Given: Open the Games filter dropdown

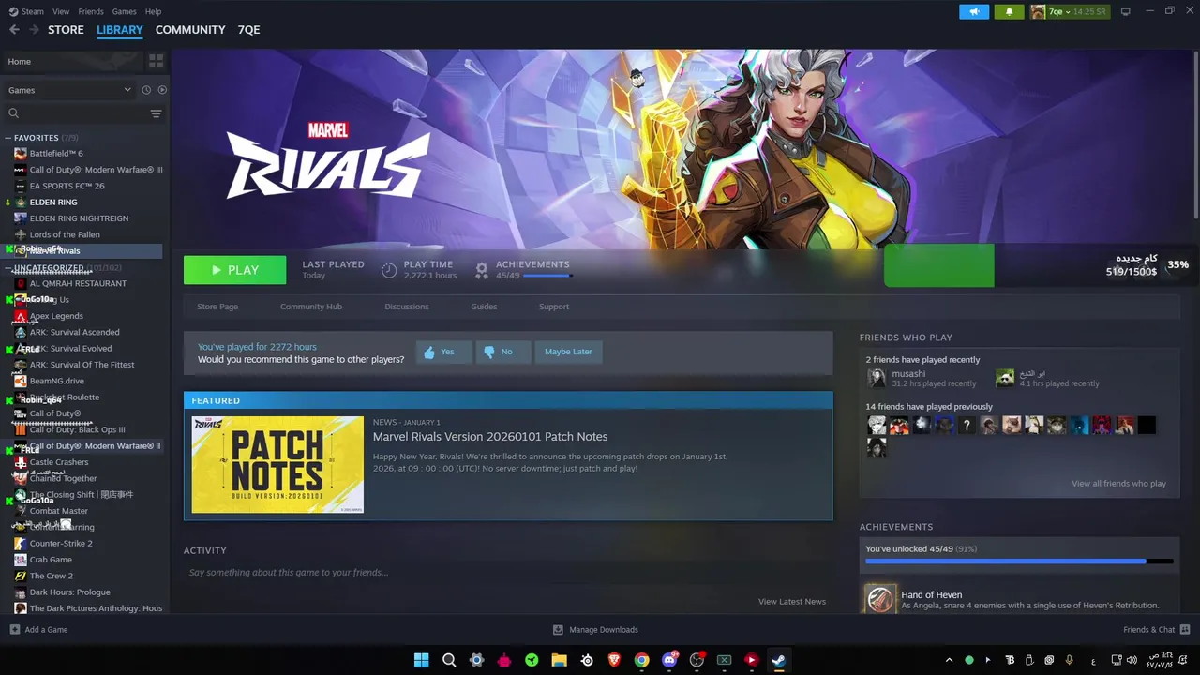Looking at the screenshot, I should click(x=69, y=90).
